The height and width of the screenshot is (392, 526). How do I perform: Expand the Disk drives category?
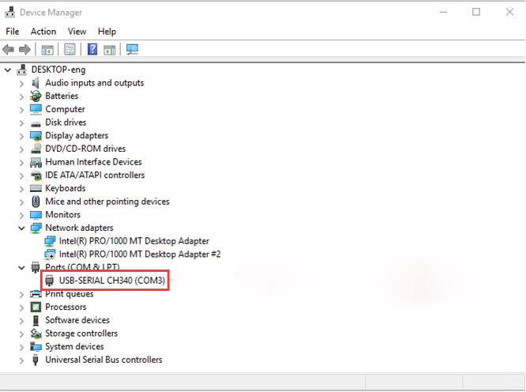click(x=21, y=122)
